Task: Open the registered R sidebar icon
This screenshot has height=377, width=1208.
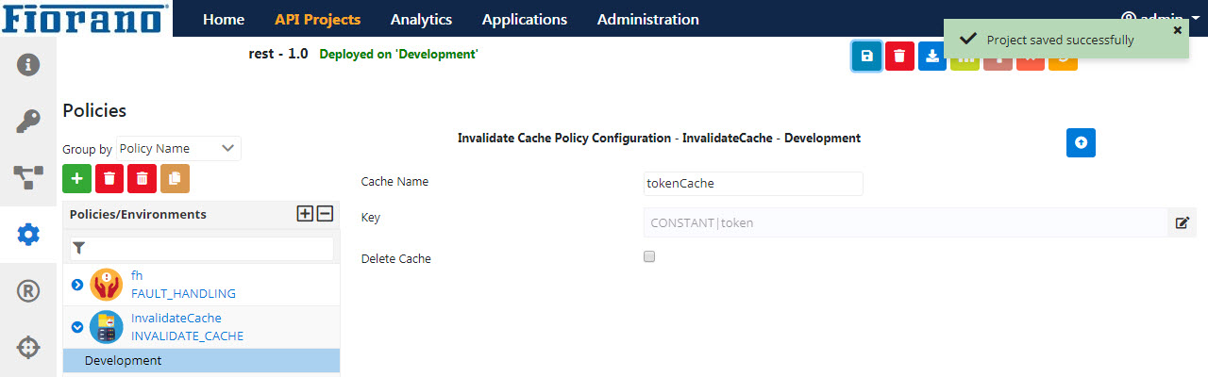Action: [28, 291]
